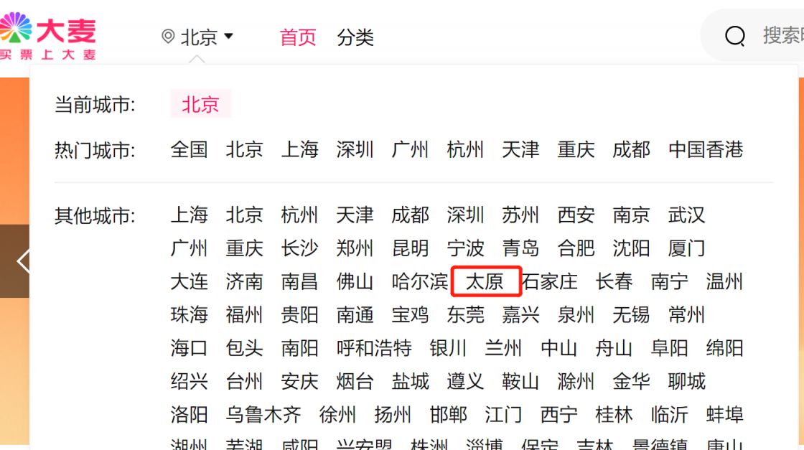
Task: Choose 全国 in hot cities
Action: (190, 150)
